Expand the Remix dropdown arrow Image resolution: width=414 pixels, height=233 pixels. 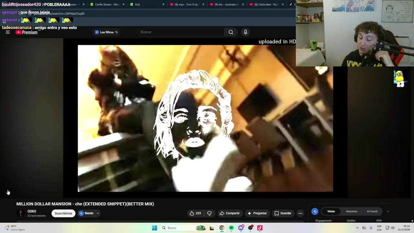click(x=97, y=213)
